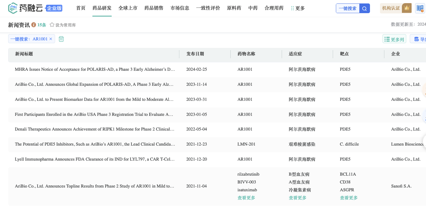Open the MHRA Issues Notice news article
This screenshot has height=206, width=426.
95,70
